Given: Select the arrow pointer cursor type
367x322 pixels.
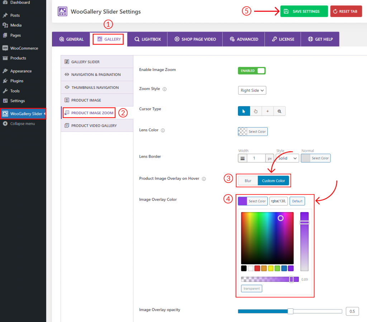Looking at the screenshot, I should (244, 111).
